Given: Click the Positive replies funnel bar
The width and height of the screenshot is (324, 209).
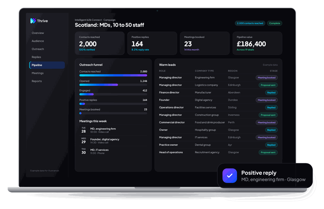Looking at the screenshot, I should 113,104.
